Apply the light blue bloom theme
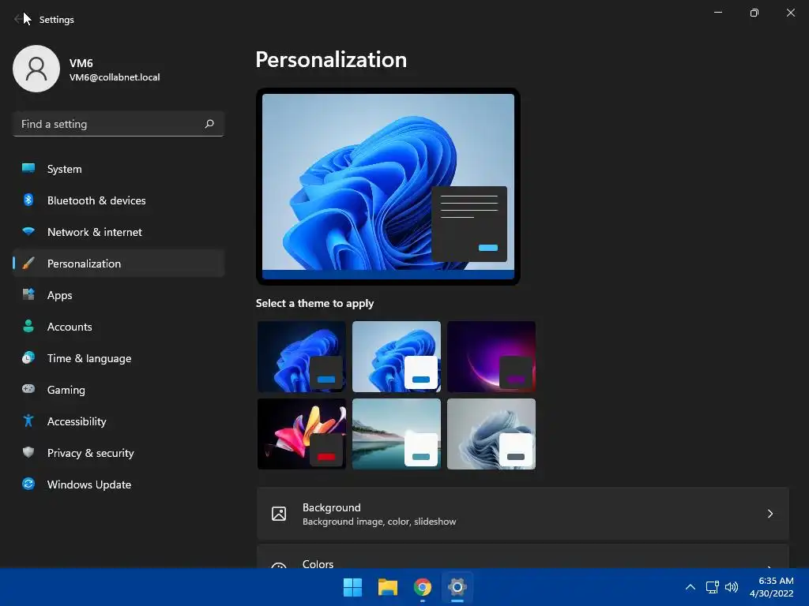 click(397, 357)
